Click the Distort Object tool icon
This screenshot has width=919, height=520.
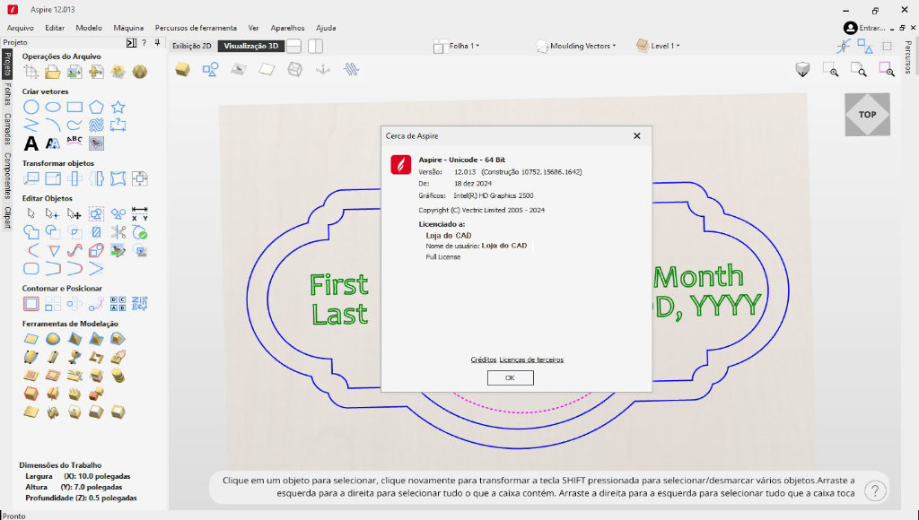pos(118,178)
